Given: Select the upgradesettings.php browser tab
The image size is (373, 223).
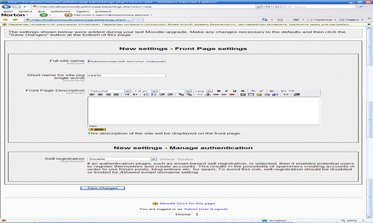Looking at the screenshot, I should click(x=79, y=20).
